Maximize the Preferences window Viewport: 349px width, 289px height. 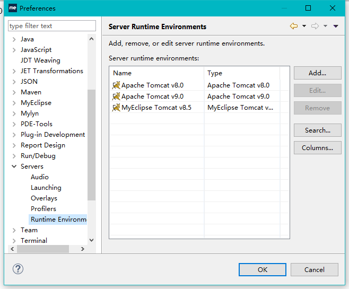click(x=308, y=8)
